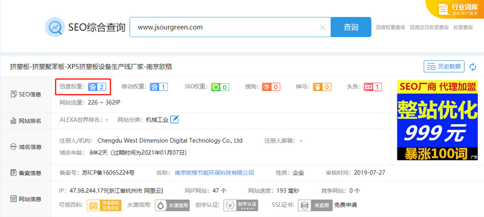Click the Toutiao weight red badge
The image size is (484, 217).
pyautogui.click(x=373, y=87)
